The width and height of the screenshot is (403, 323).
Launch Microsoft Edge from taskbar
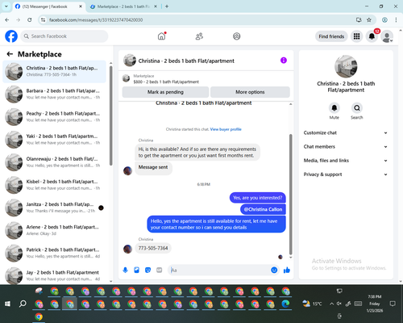pyautogui.click(x=285, y=304)
